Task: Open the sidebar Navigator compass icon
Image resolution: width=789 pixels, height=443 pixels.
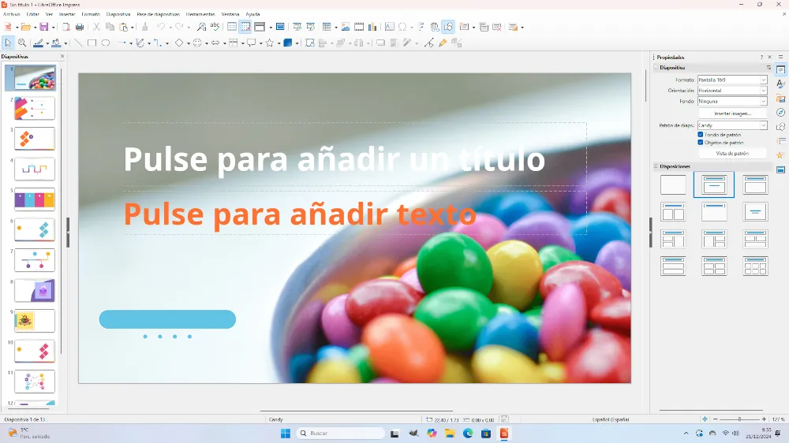Action: (x=780, y=112)
